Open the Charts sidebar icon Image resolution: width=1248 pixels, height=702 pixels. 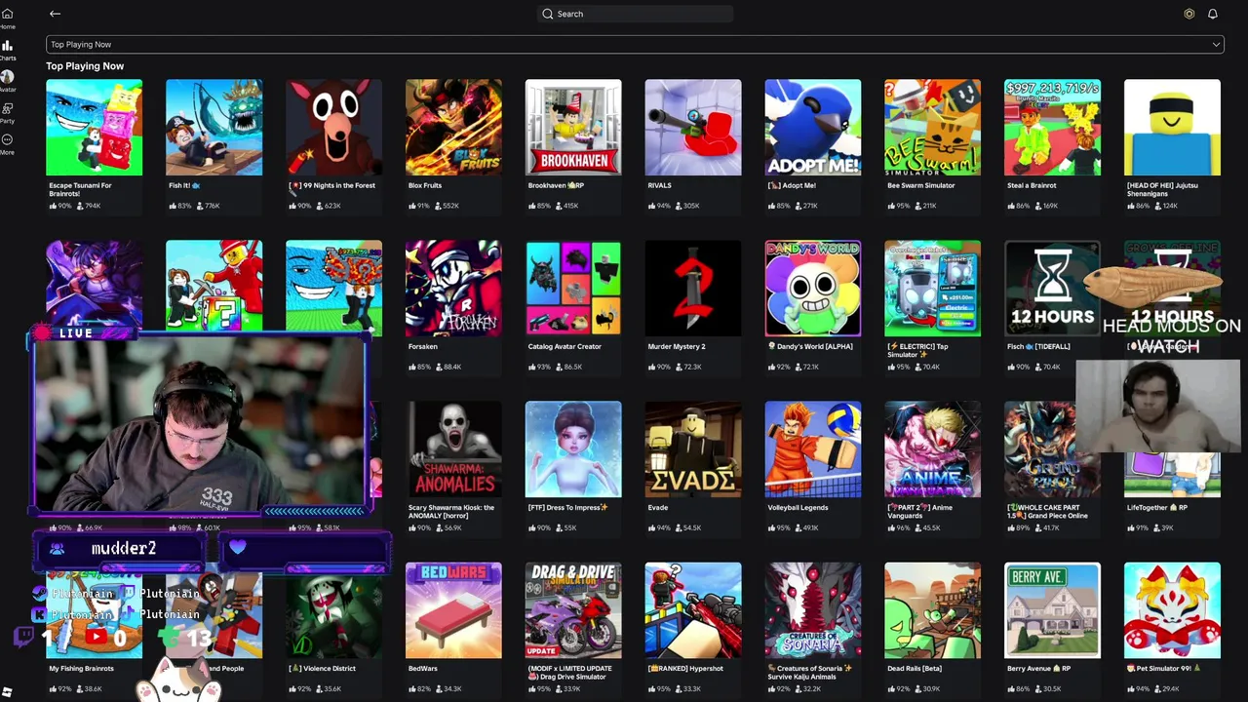pyautogui.click(x=7, y=46)
